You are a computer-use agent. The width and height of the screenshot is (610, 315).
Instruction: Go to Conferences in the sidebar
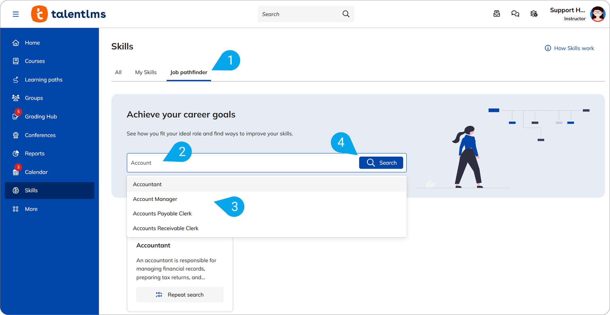point(40,135)
